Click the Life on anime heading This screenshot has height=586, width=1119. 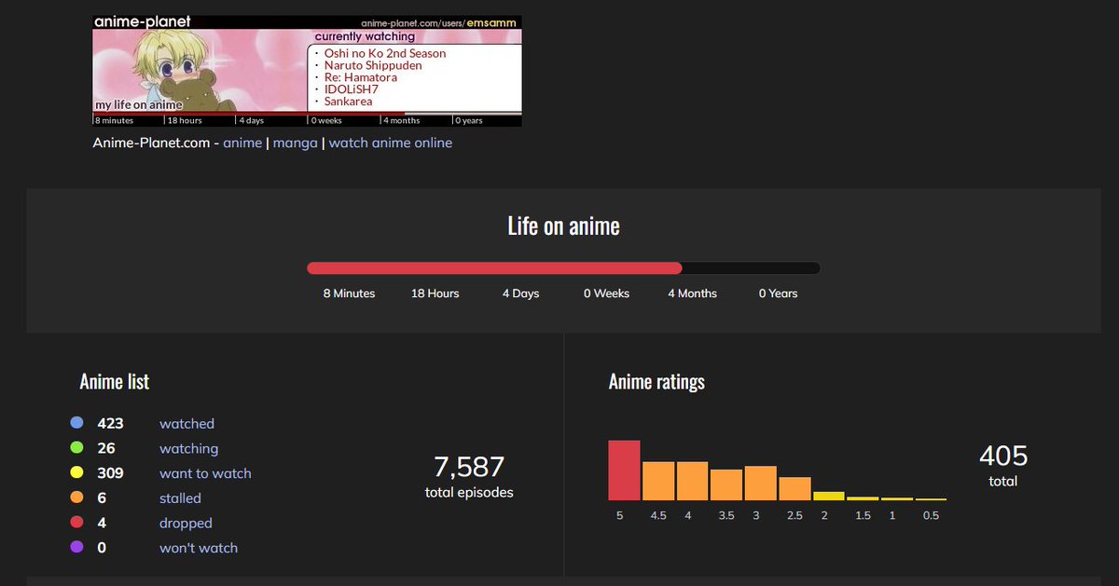(x=563, y=225)
